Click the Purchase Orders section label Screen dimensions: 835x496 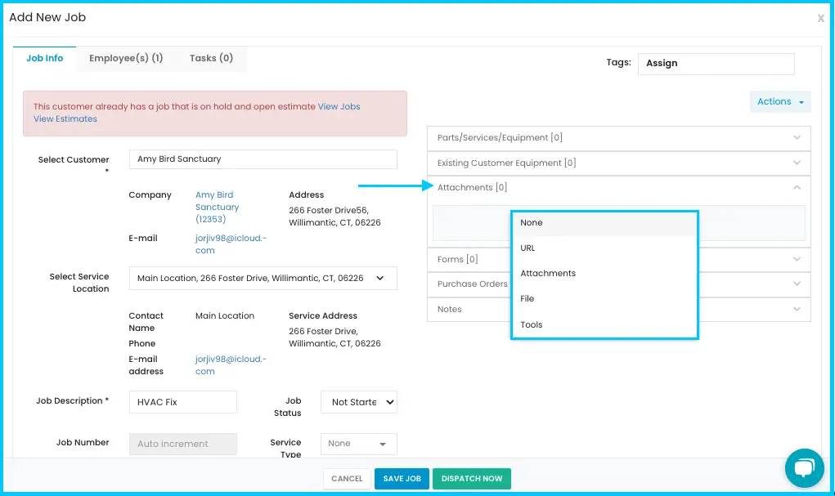pyautogui.click(x=473, y=284)
